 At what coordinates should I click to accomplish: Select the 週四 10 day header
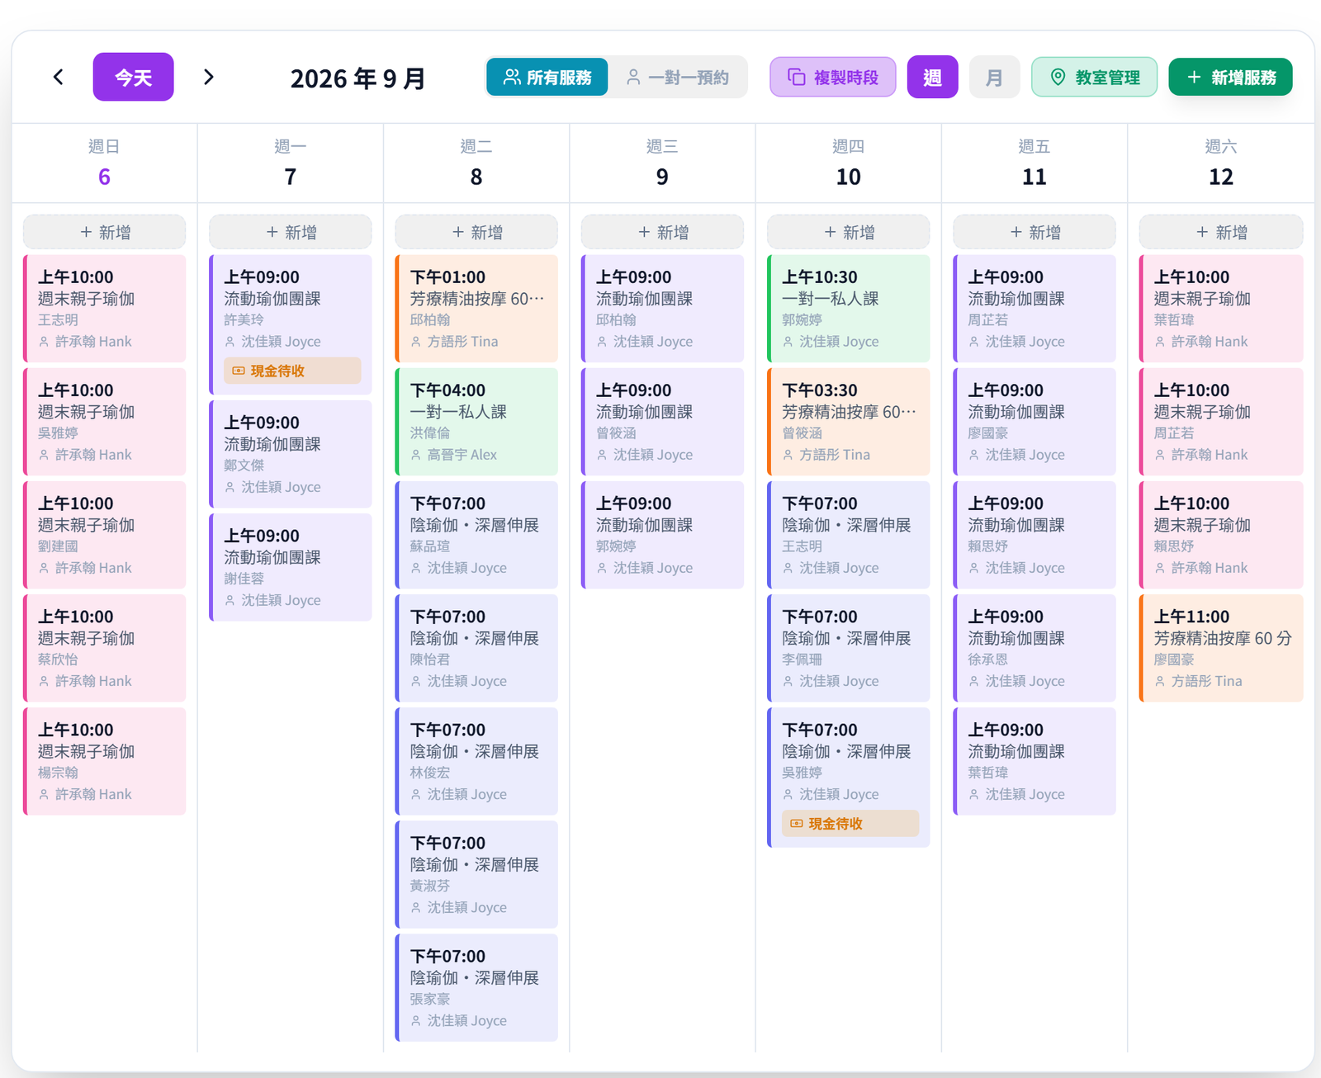(x=849, y=163)
